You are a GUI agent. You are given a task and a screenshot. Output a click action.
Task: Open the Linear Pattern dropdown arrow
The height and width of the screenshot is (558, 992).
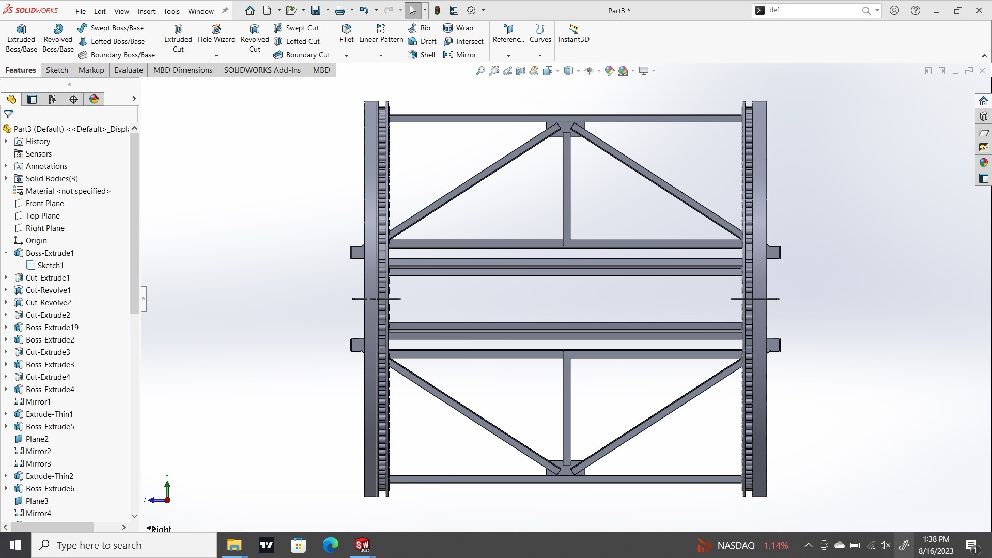[x=381, y=56]
